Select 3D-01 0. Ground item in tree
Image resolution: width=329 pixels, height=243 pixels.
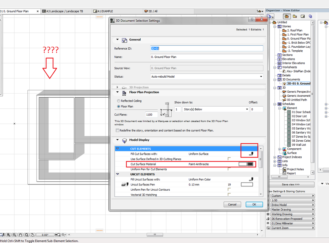point(299,84)
